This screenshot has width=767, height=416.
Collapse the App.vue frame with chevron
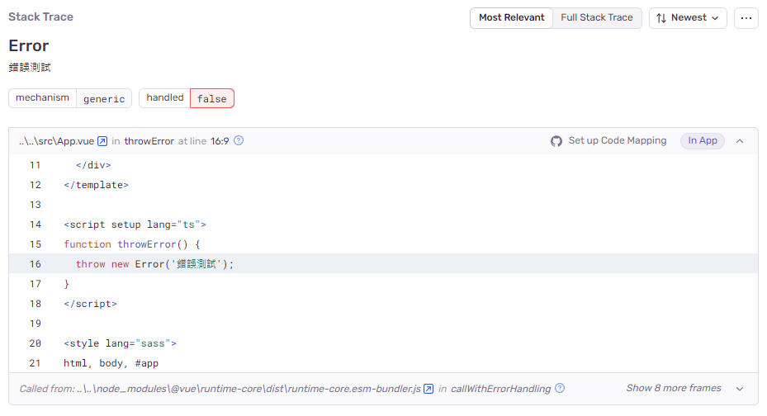[x=740, y=141]
